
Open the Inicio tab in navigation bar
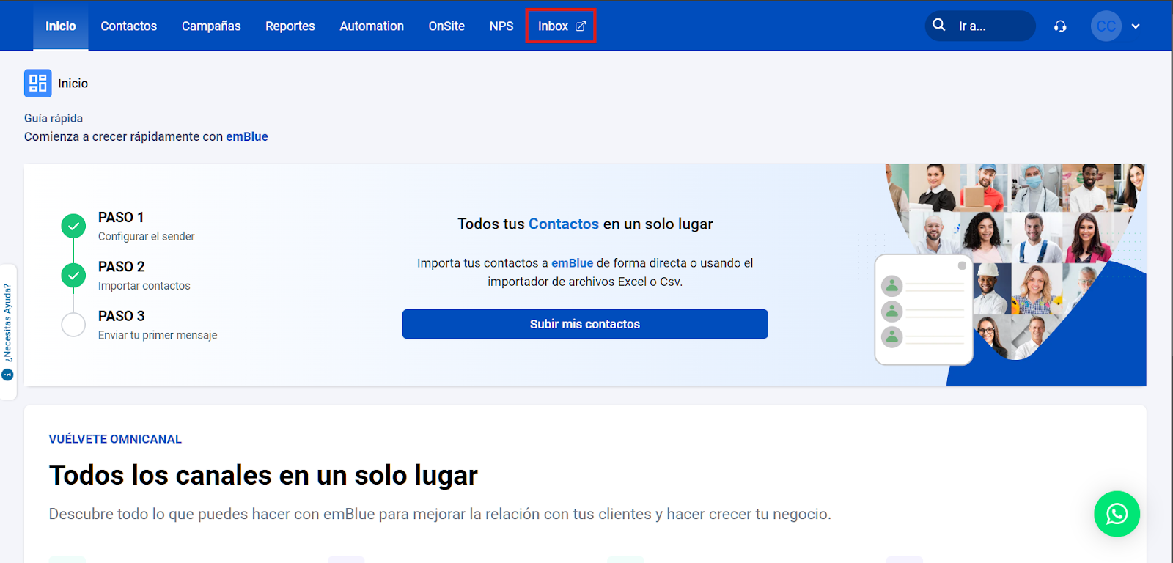(x=61, y=26)
